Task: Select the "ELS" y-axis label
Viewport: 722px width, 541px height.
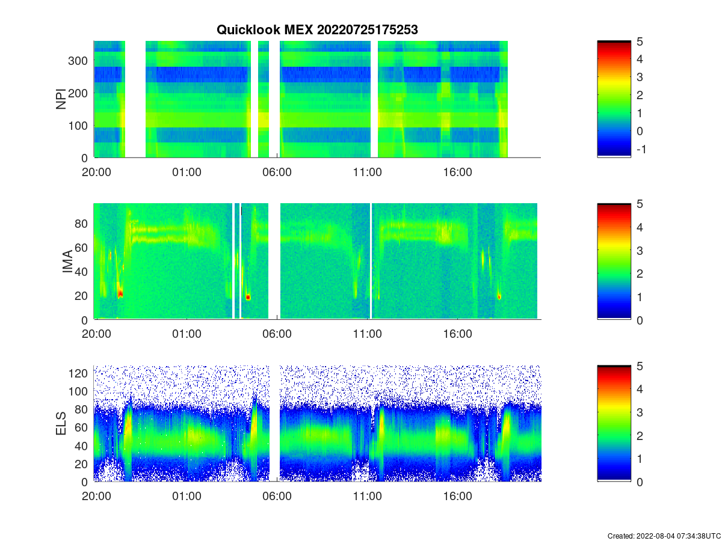Action: tap(61, 424)
